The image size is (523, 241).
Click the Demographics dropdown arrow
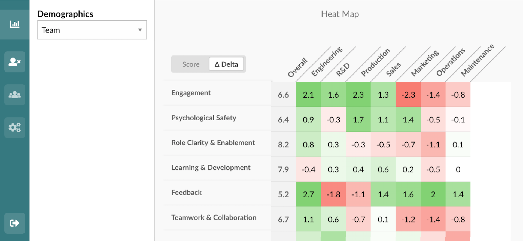pos(140,30)
